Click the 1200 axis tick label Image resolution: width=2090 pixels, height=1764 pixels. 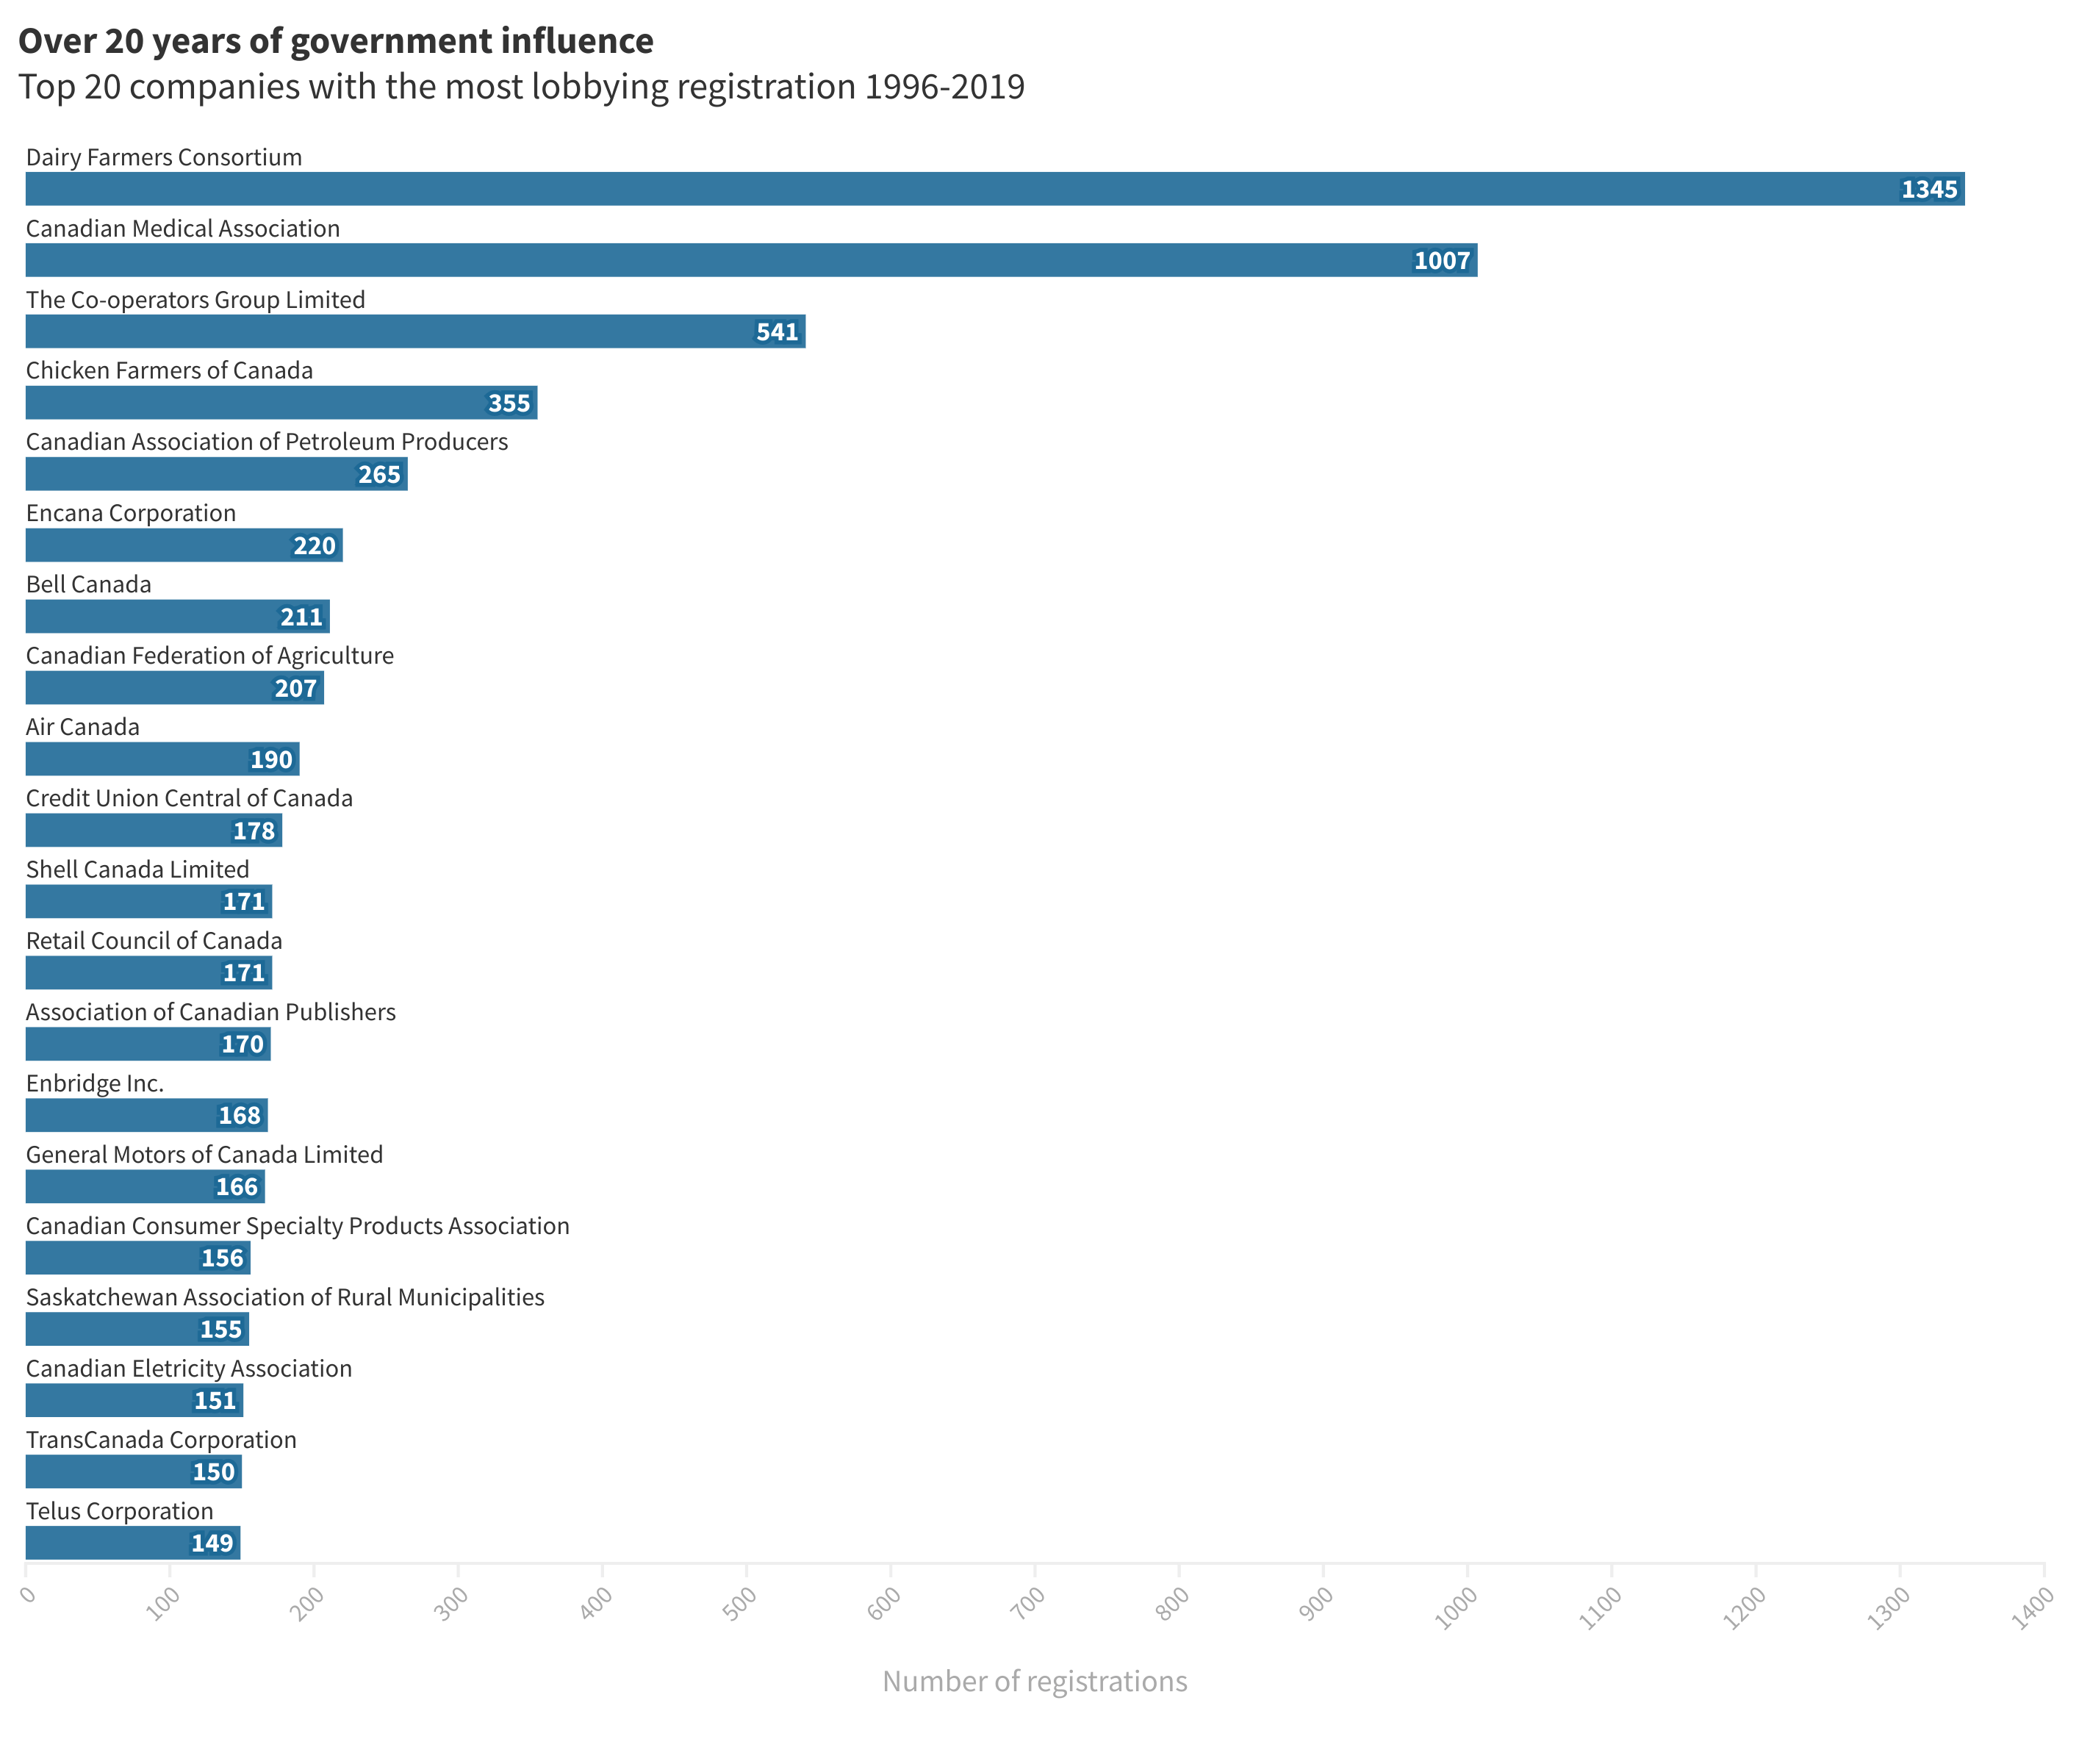1745,1608
